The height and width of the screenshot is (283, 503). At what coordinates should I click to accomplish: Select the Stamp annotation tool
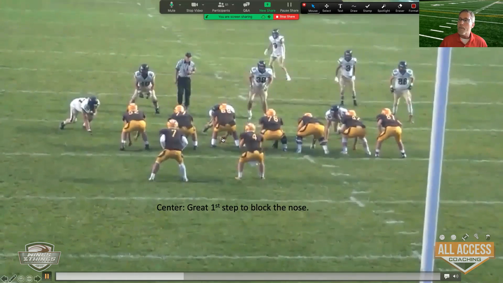(x=367, y=8)
